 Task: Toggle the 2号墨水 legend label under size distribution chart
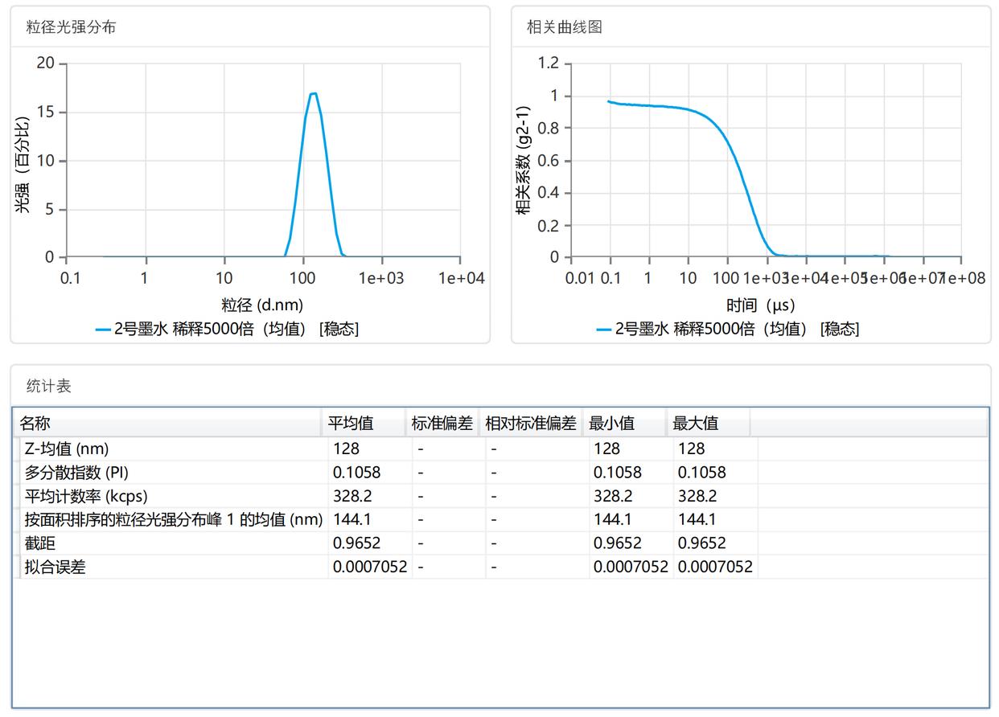click(x=236, y=329)
